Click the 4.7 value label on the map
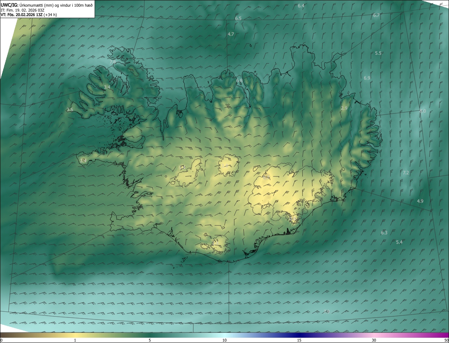Screen dimensions: 449x343 [231, 34]
